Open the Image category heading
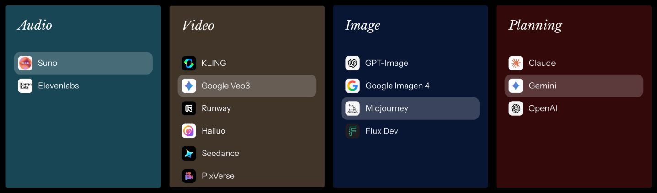 [363, 26]
